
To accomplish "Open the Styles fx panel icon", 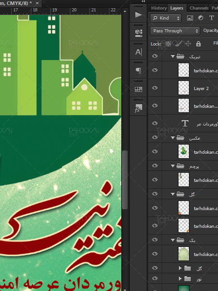I will pyautogui.click(x=138, y=108).
